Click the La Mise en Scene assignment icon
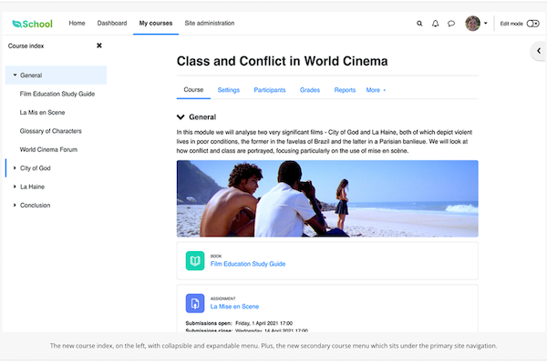Image resolution: width=547 pixels, height=364 pixels. [x=195, y=303]
